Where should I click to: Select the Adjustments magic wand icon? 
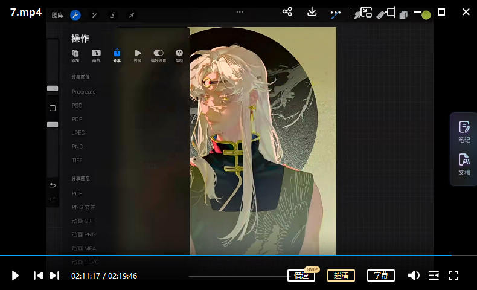94,15
